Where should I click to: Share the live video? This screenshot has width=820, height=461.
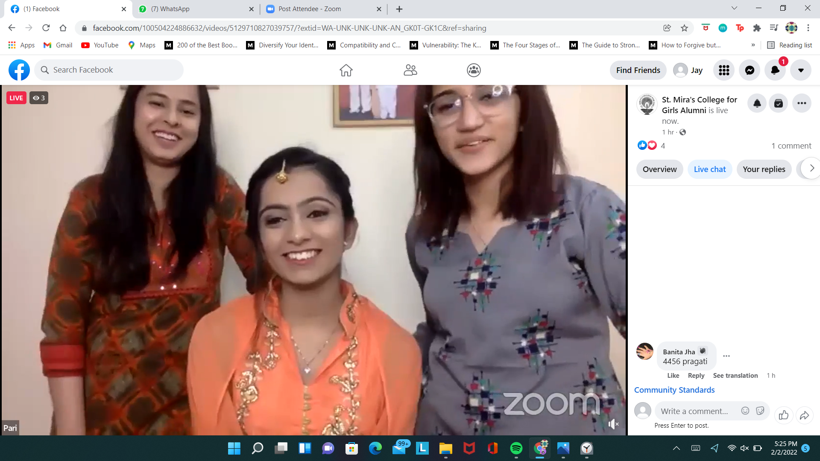point(805,415)
